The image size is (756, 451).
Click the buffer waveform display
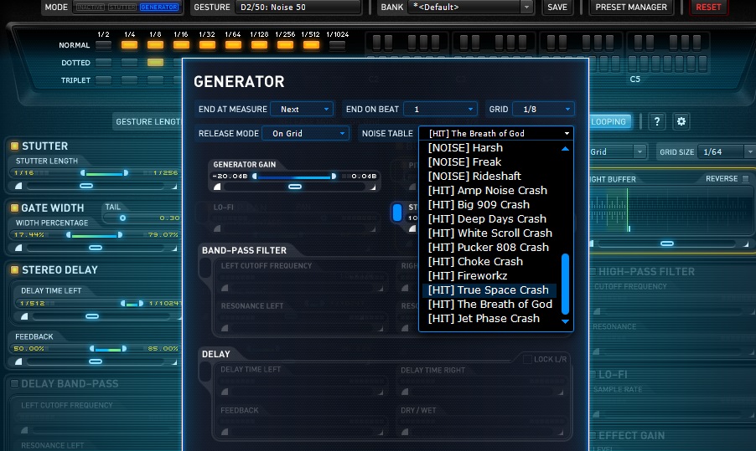(x=671, y=210)
